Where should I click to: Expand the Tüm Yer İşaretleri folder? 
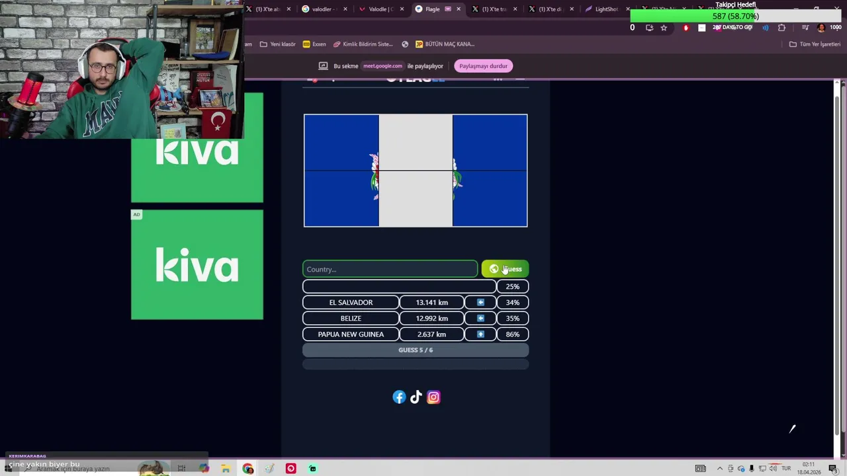[815, 44]
